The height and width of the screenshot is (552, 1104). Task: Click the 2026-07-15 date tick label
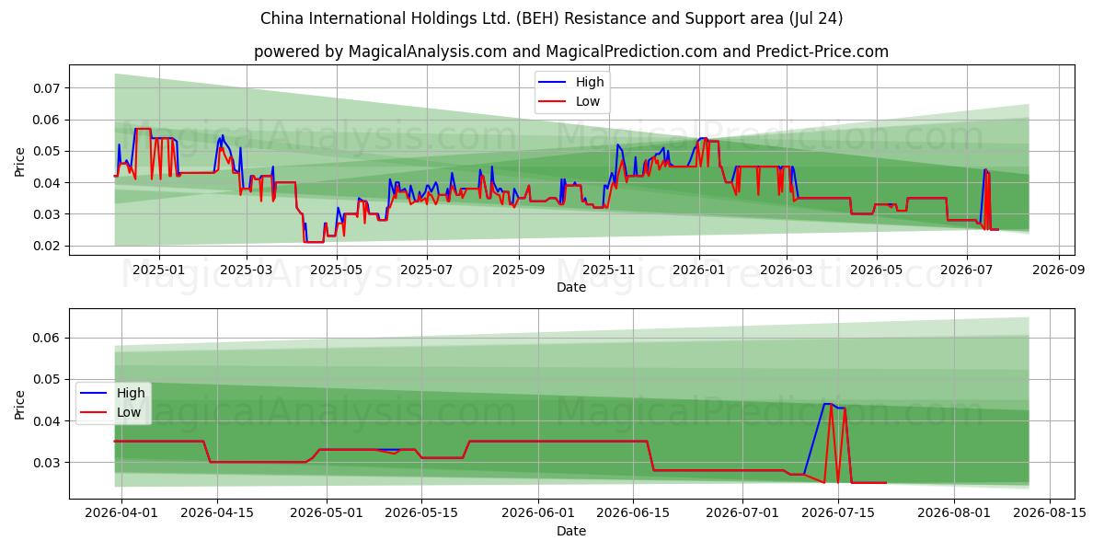click(838, 514)
